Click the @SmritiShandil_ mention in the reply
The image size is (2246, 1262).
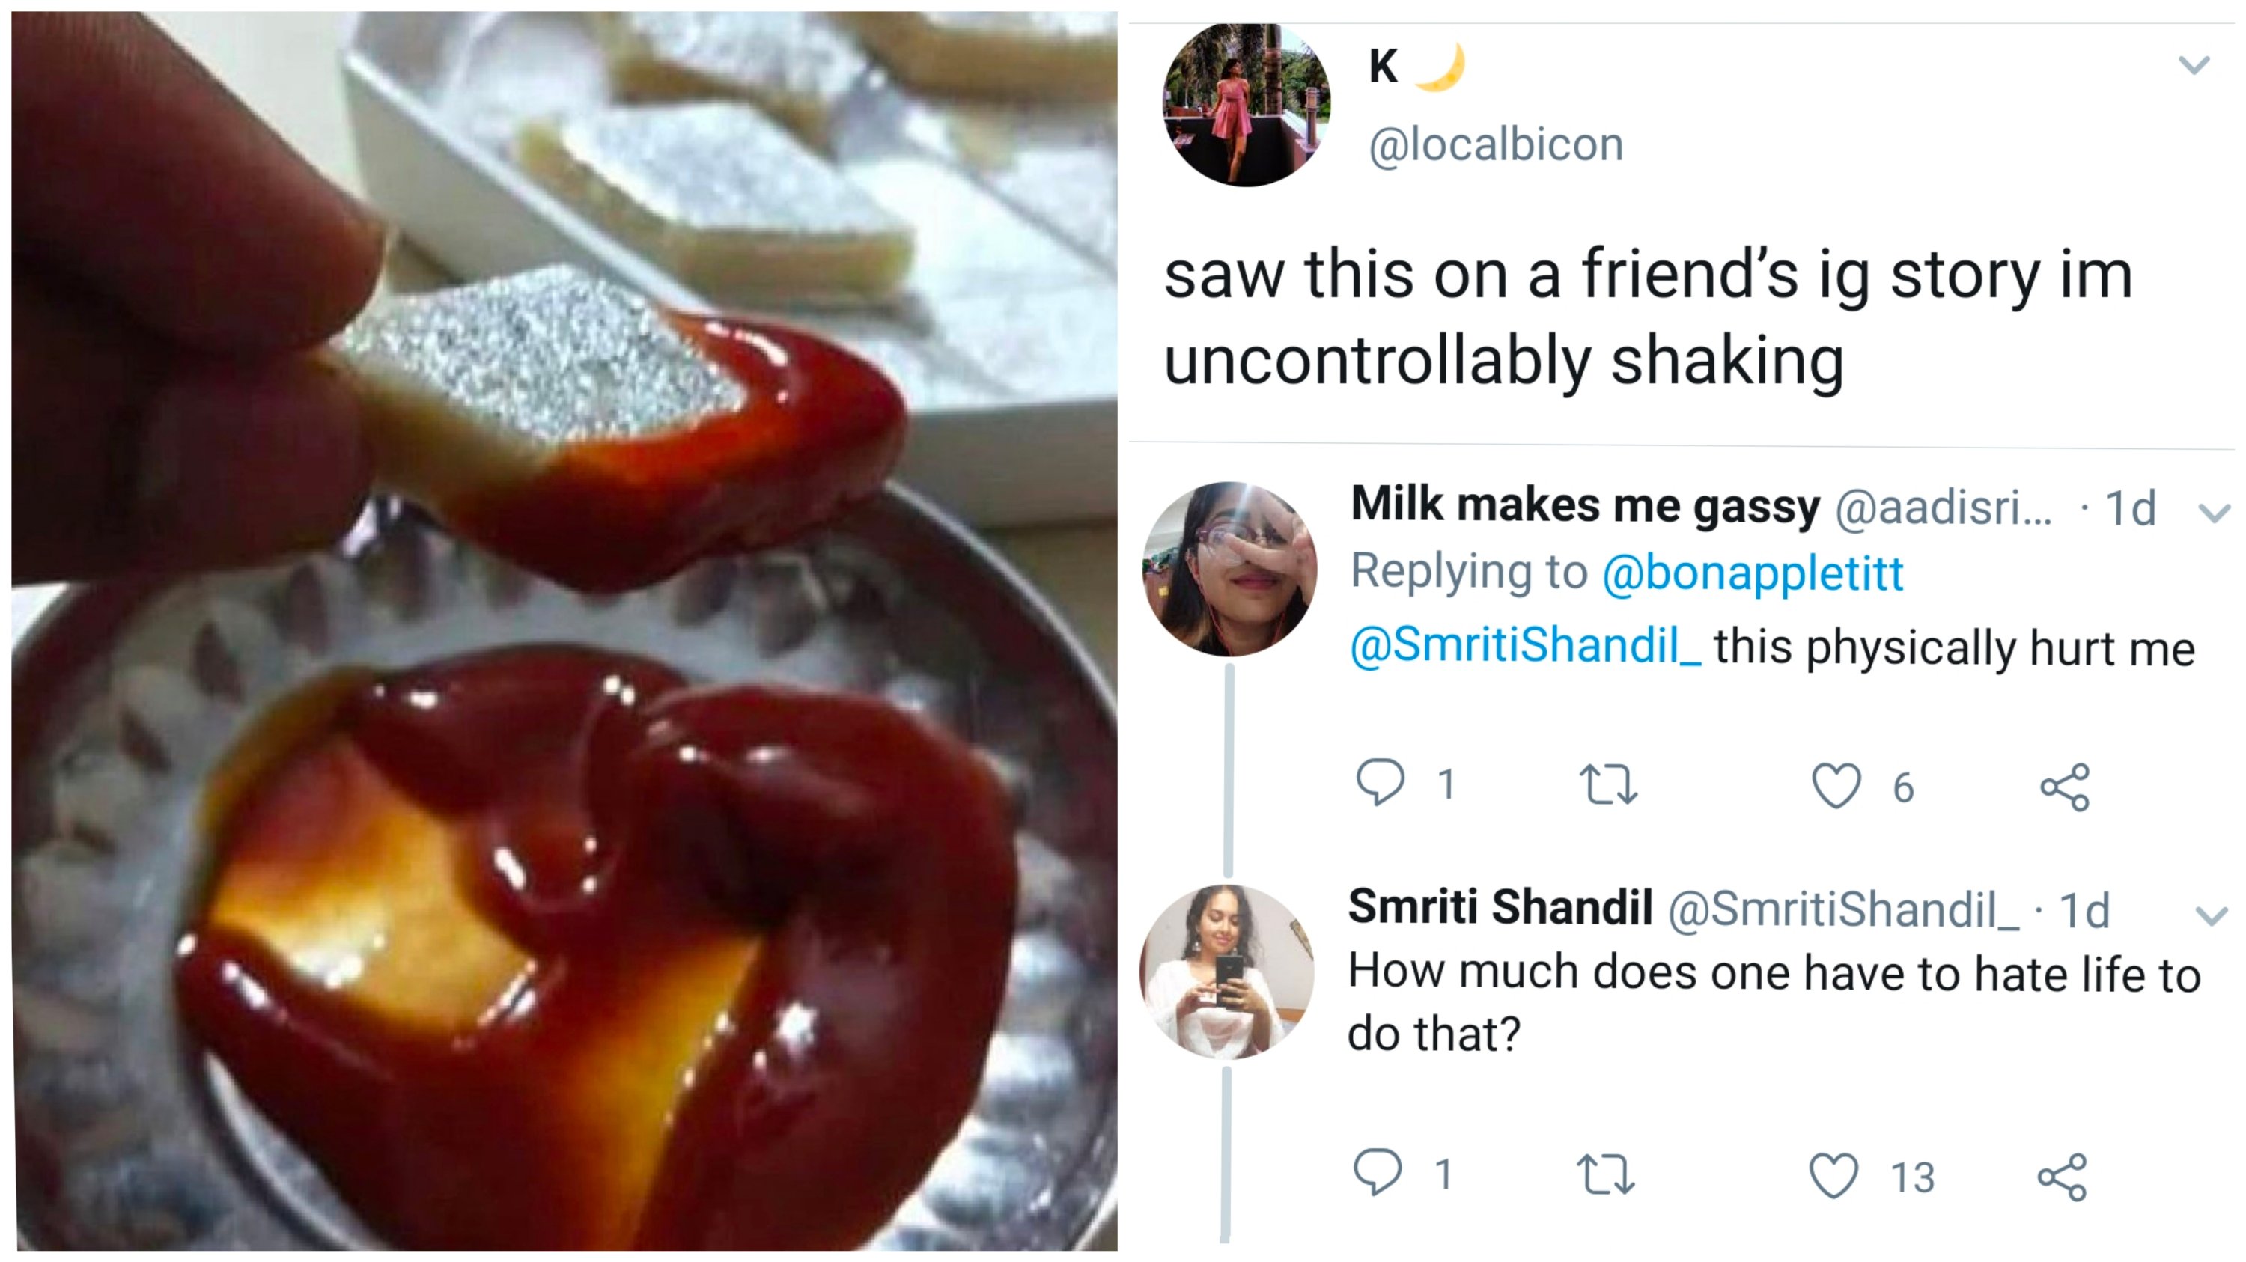[1525, 646]
